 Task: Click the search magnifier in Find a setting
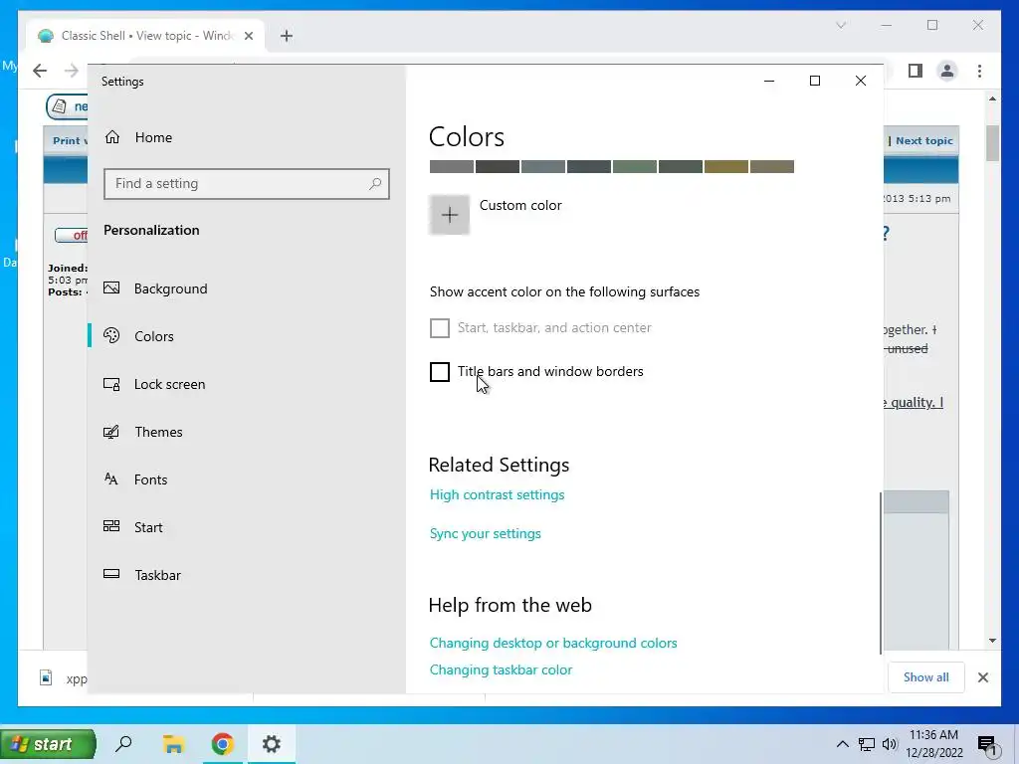(x=375, y=184)
